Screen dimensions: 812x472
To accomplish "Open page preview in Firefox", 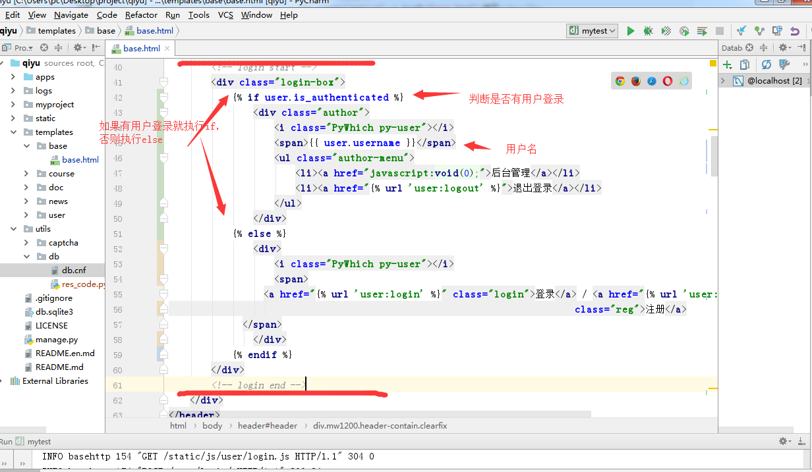I will [636, 81].
